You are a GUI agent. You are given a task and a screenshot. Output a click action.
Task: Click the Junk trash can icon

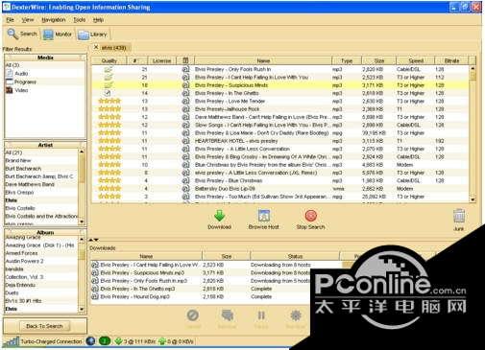(459, 217)
